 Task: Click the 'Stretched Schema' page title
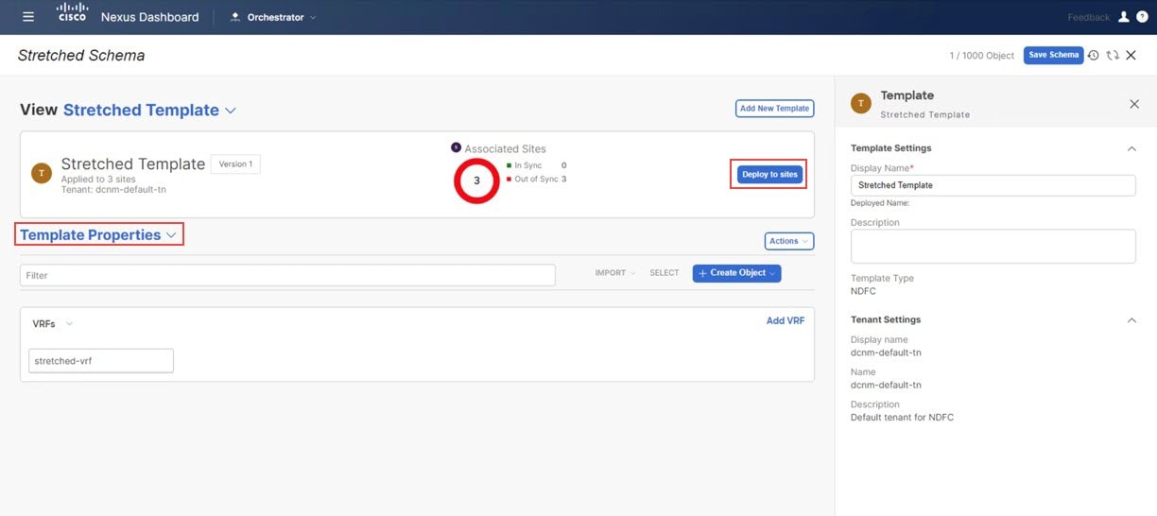(x=81, y=55)
